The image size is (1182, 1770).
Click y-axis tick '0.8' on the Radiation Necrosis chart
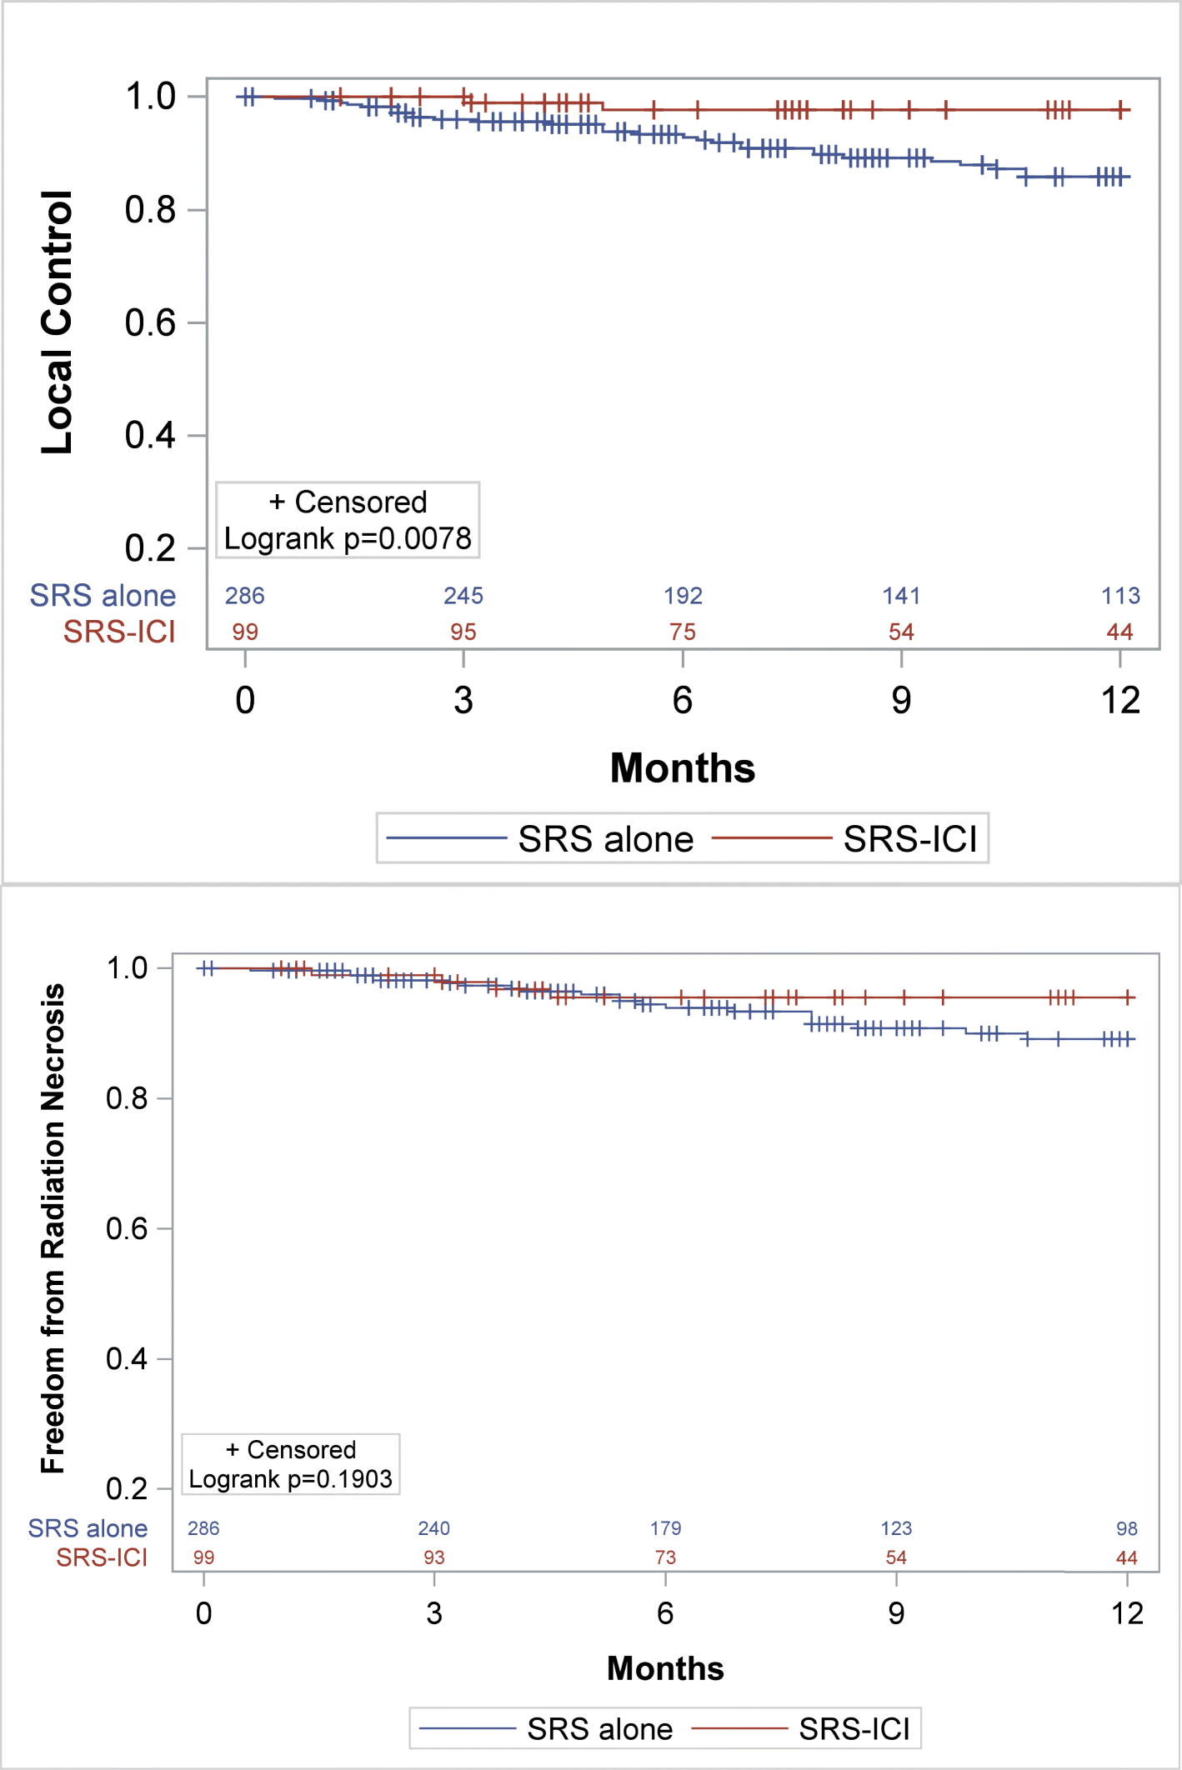127,1098
